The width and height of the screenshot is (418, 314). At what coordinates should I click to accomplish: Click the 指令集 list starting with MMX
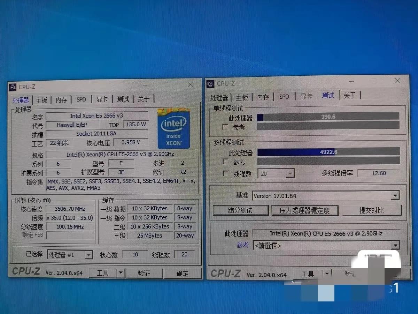point(121,185)
